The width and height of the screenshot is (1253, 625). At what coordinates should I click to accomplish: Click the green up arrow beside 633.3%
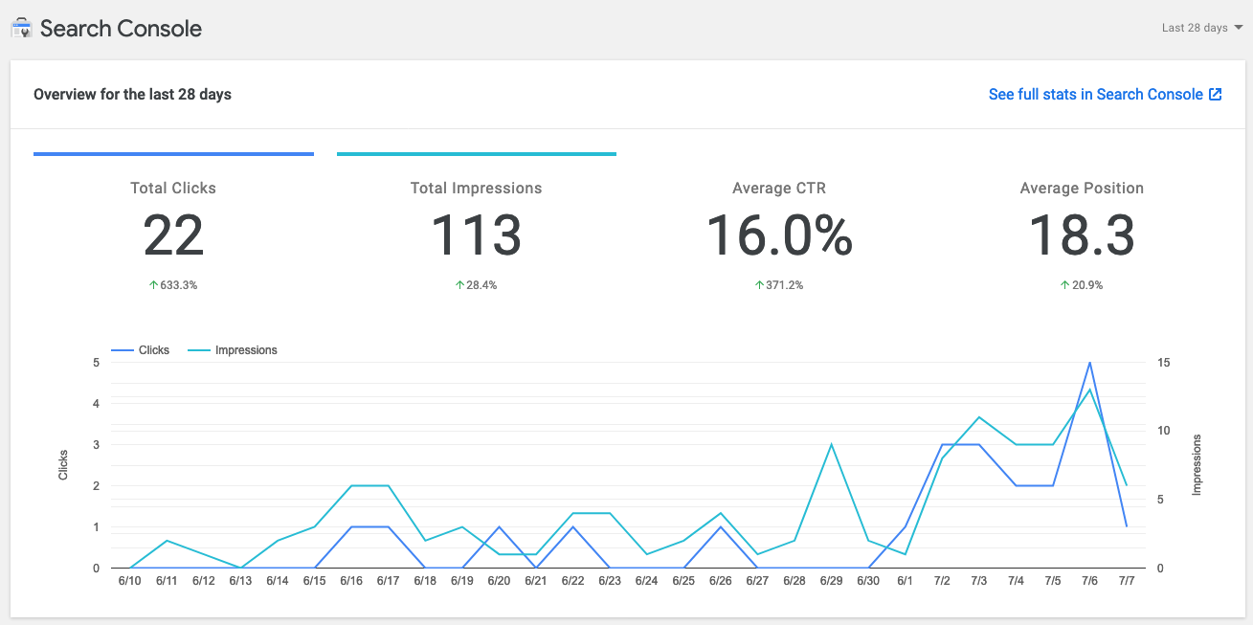point(154,285)
